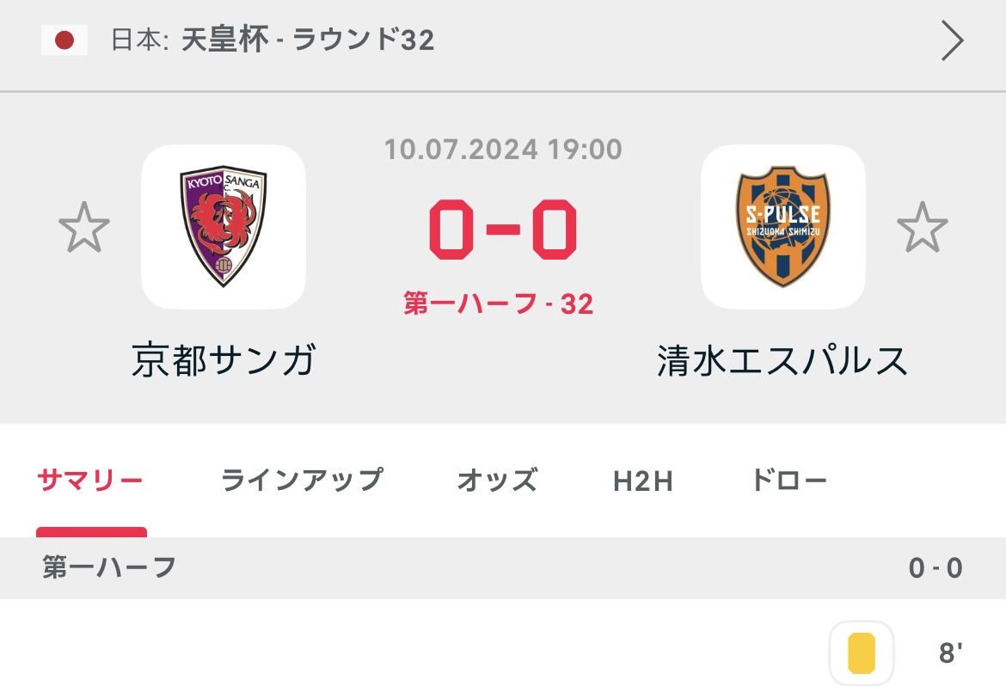This screenshot has height=686, width=1006.
Task: Favorite 清水エスパルス with the star
Action: (x=922, y=228)
